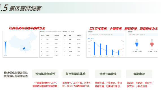Select the 独特体验稀缺性 box
This screenshot has width=161, height=101.
(45, 74)
